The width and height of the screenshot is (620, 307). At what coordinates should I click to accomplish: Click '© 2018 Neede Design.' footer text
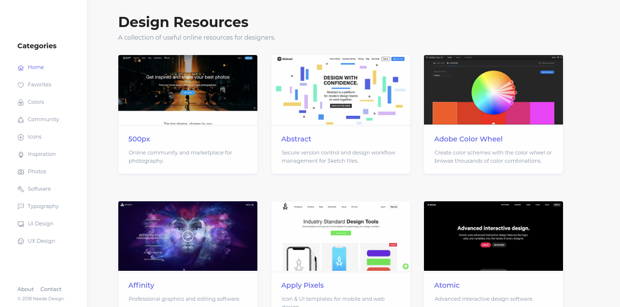click(x=41, y=299)
